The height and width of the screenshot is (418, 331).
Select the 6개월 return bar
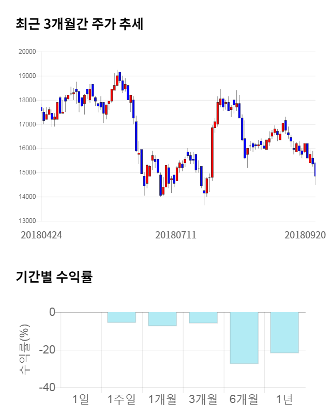pos(244,337)
